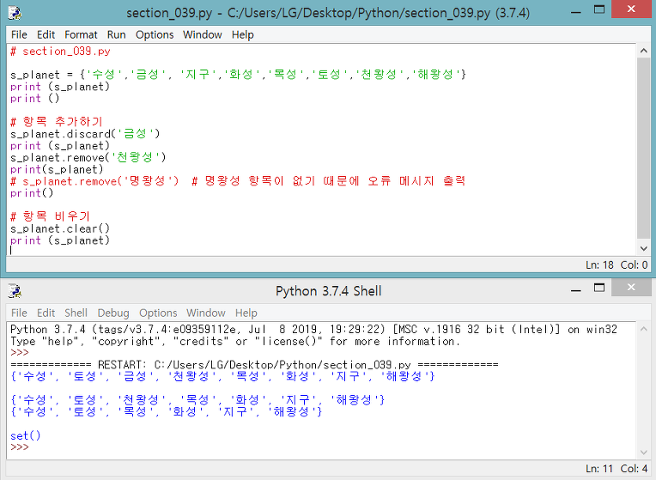Close the Python 3.7.4 Shell window
The image size is (656, 480).
click(631, 287)
